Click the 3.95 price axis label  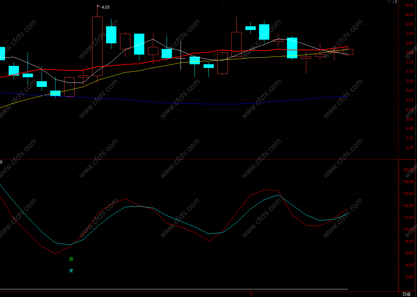[409, 24]
